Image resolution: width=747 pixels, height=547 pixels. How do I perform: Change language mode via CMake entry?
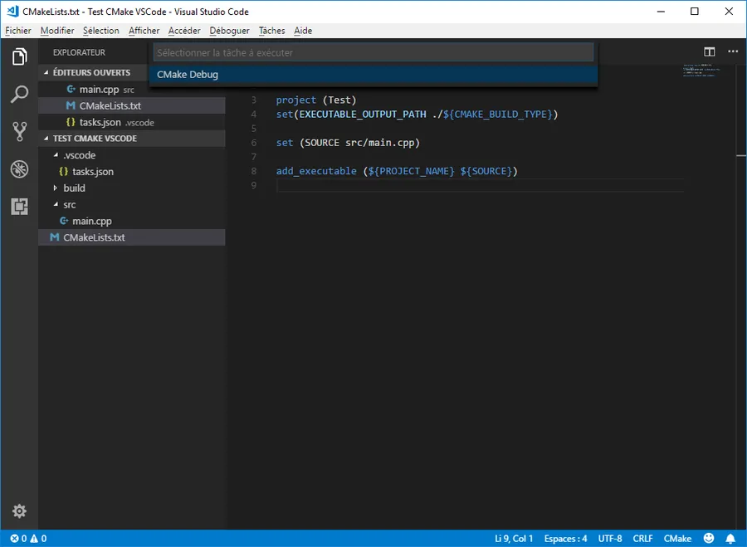click(677, 539)
